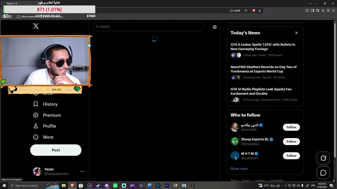Click the @nothim77 handle text
The image size is (337, 189).
pos(250,158)
